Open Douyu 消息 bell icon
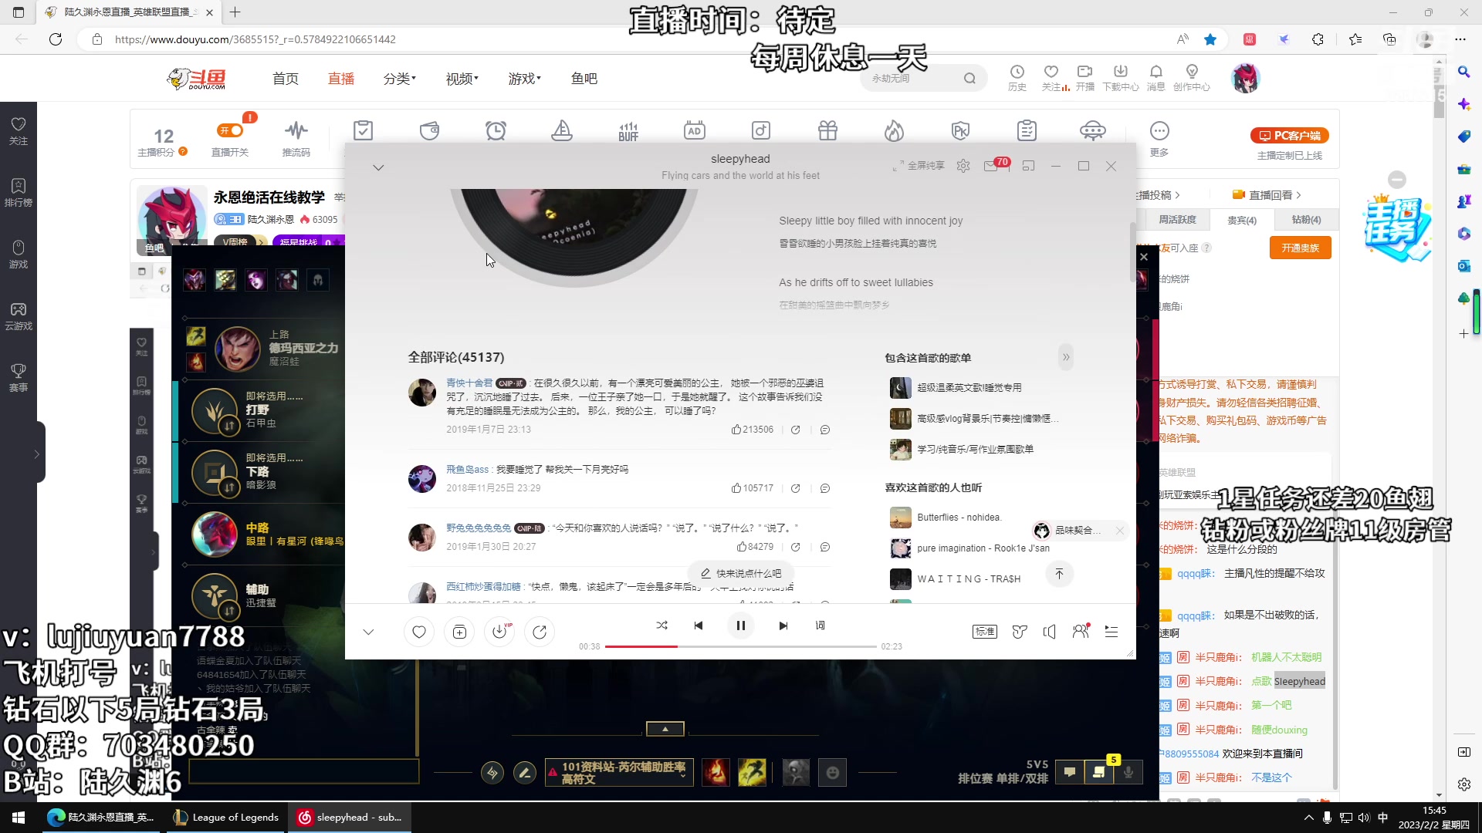 (x=1156, y=78)
